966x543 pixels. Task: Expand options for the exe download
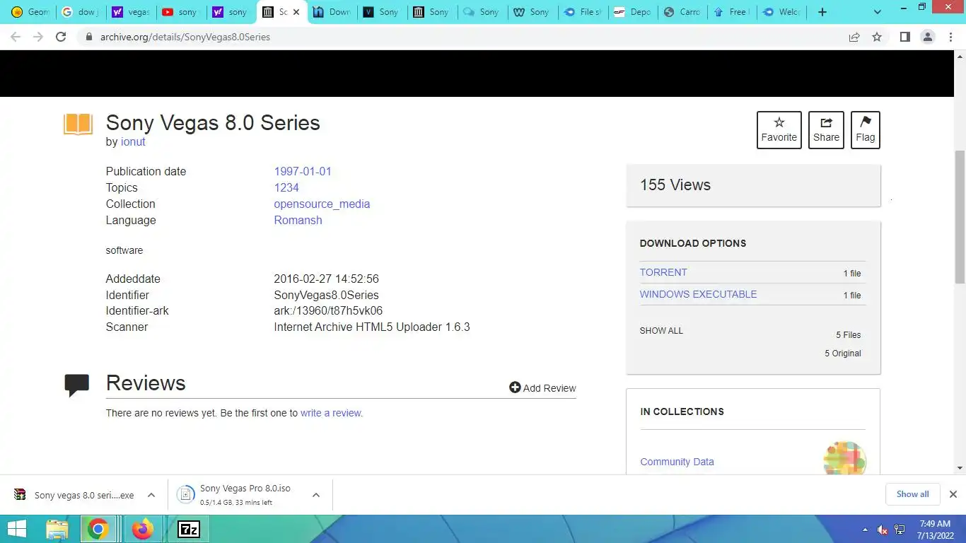tap(151, 495)
